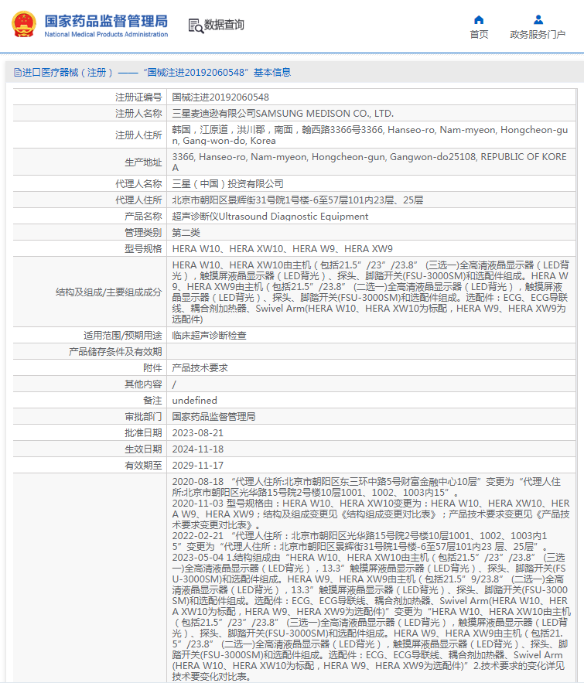584x683 pixels.
Task: Click the 代理人住所 label
Action: [x=138, y=200]
